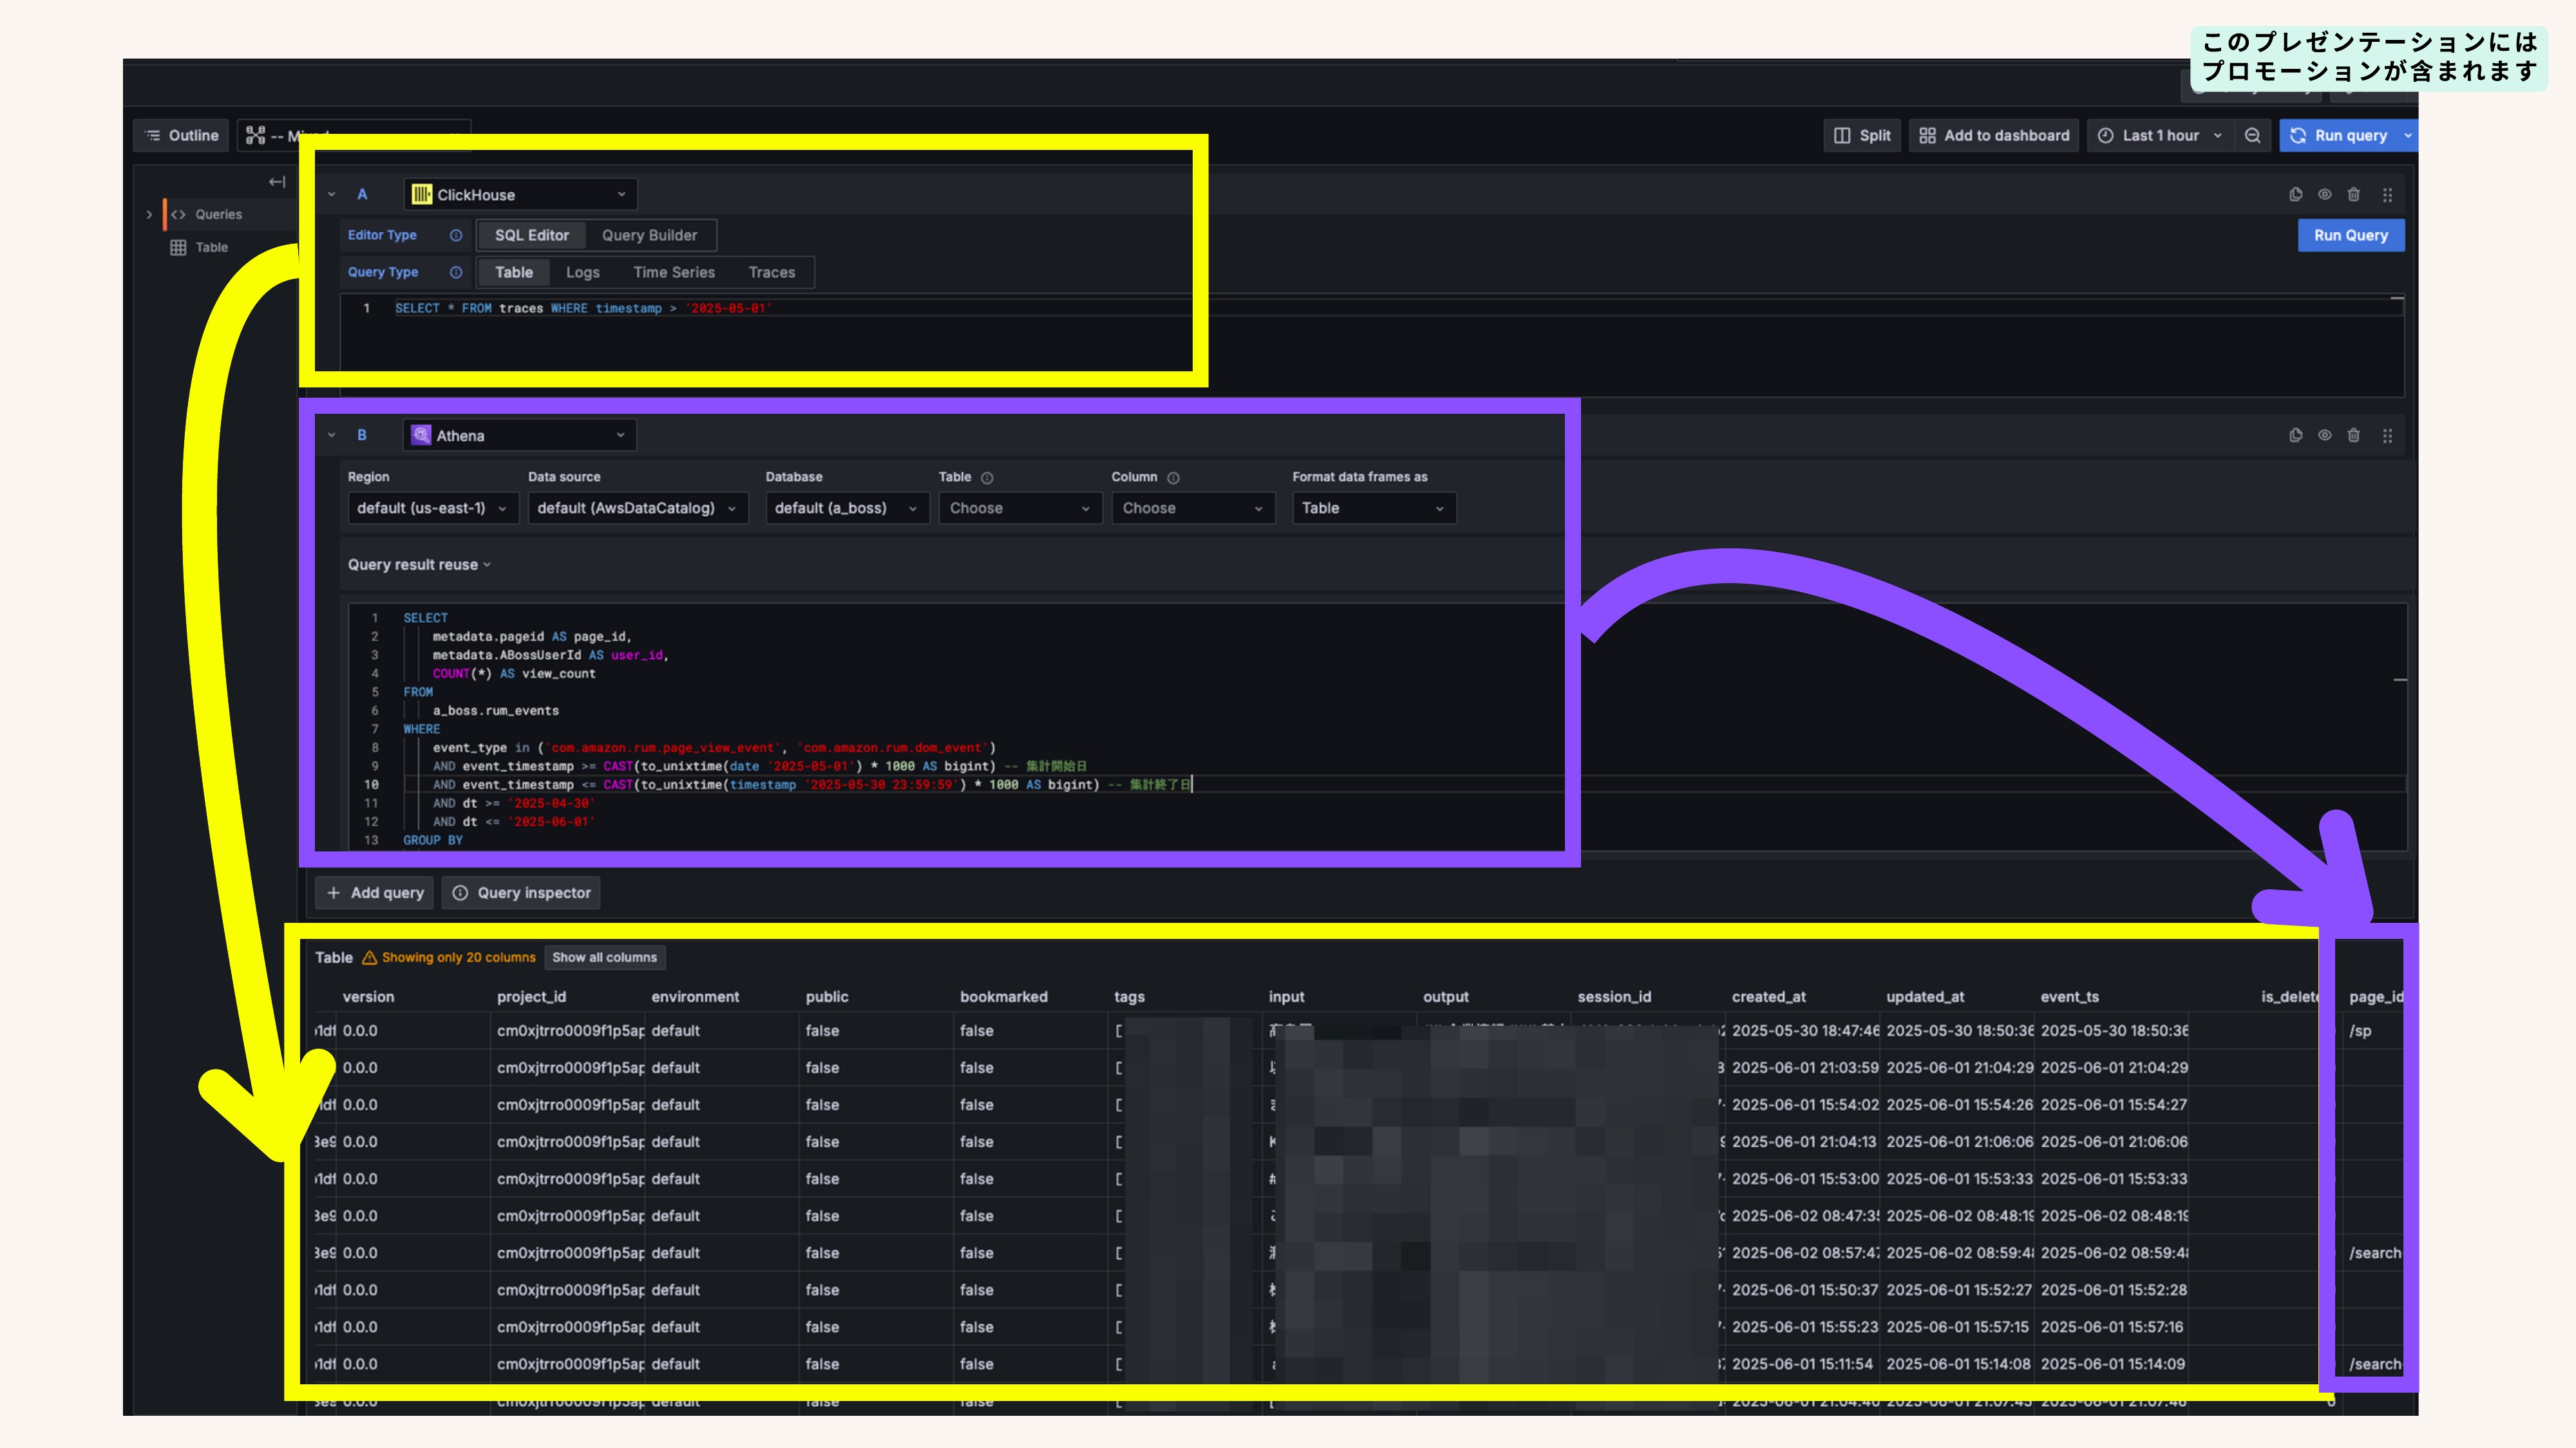
Task: Delete query B using the trash icon
Action: (x=2354, y=436)
